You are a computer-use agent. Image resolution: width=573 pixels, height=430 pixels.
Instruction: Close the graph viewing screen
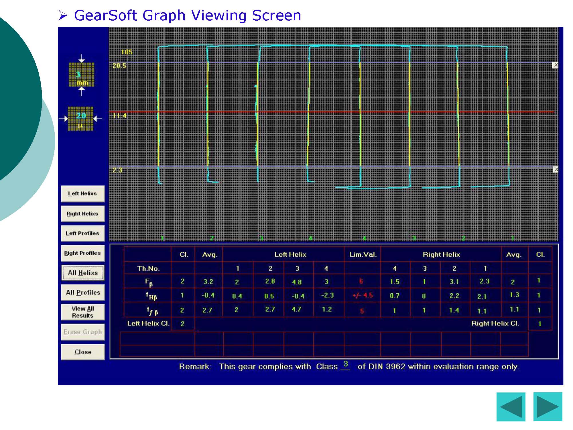coord(83,352)
